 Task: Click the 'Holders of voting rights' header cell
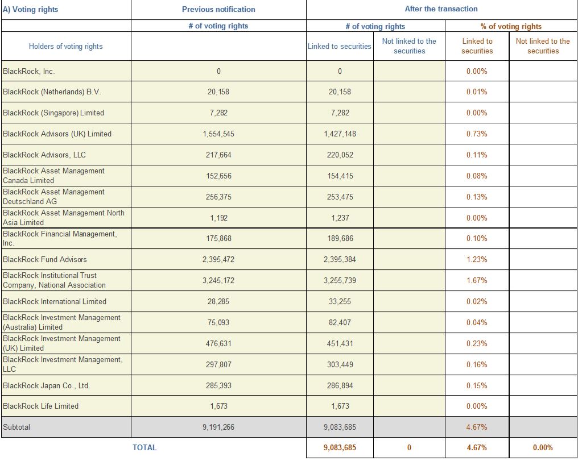65,47
